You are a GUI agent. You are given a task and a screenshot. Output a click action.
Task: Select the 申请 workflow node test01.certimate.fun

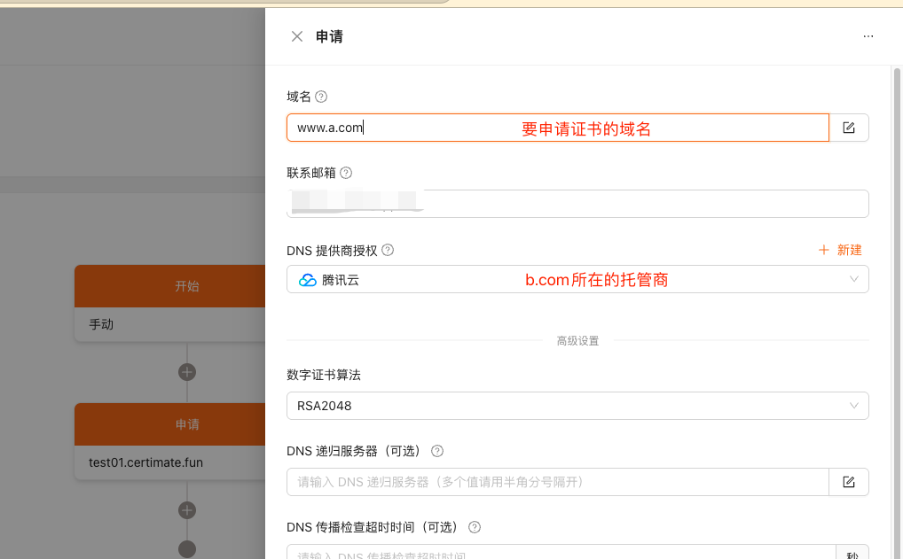(170, 442)
